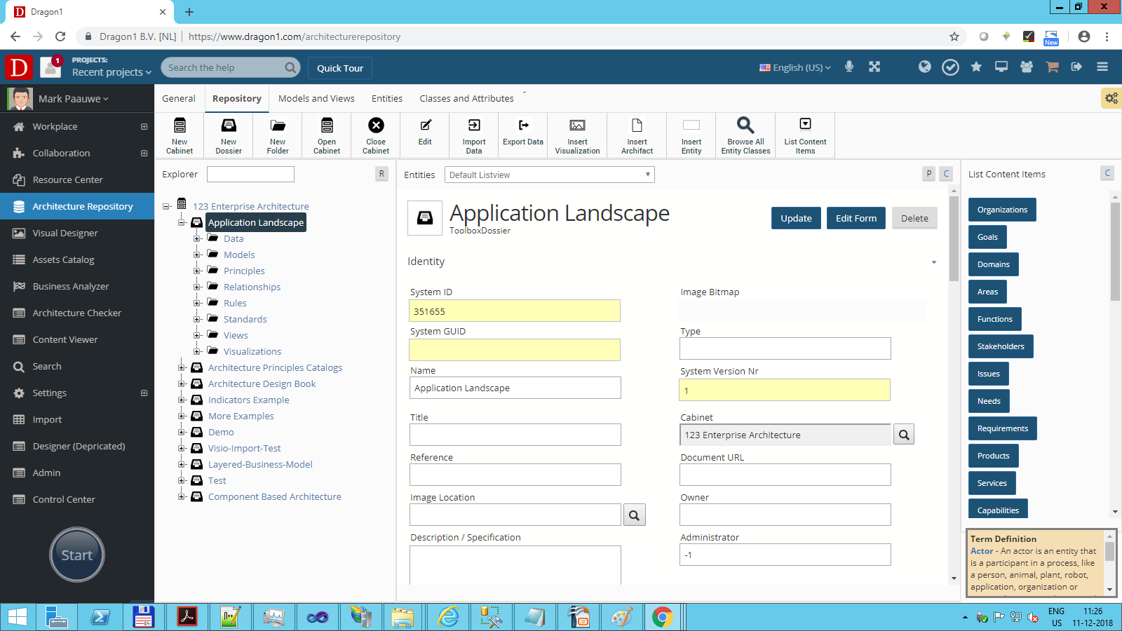Screen dimensions: 1122x631
Task: Click the Update button
Action: click(796, 218)
